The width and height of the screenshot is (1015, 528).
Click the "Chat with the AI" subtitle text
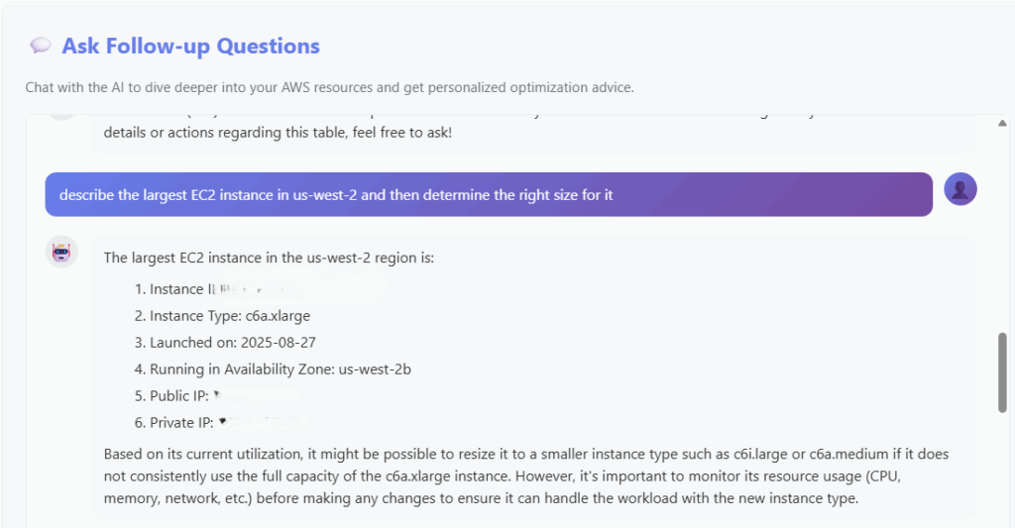point(329,87)
